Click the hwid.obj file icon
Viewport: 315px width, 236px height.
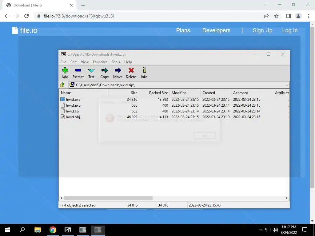63,117
